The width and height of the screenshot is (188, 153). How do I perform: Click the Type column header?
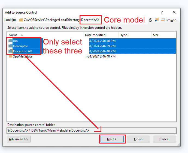(x=135, y=35)
